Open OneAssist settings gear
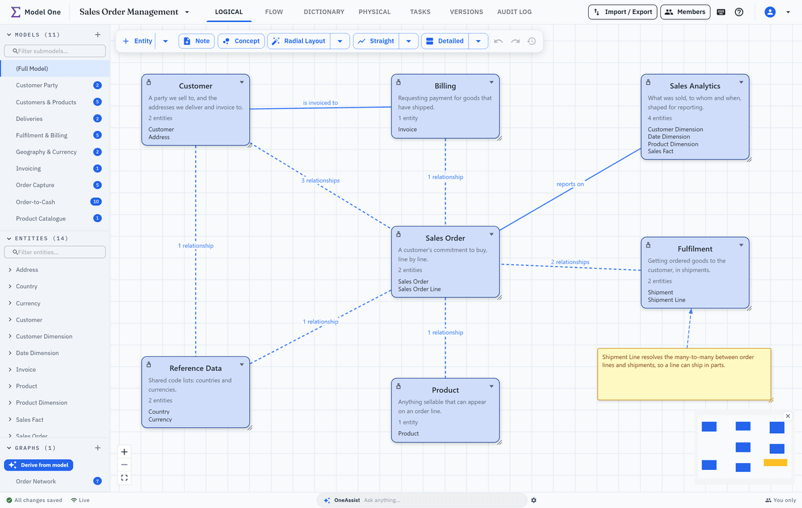The image size is (802, 508). pyautogui.click(x=533, y=500)
